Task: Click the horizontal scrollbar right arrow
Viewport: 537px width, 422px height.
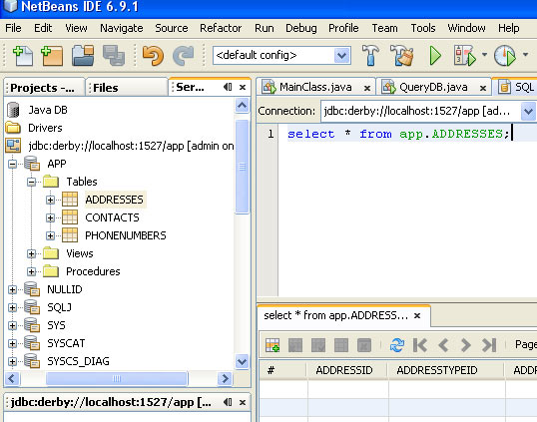Action: [x=225, y=378]
